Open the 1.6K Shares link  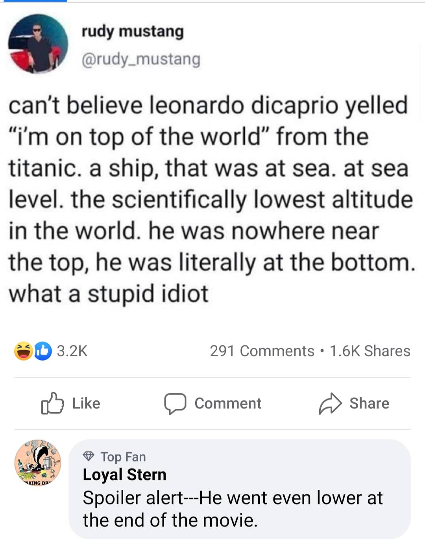coord(370,351)
